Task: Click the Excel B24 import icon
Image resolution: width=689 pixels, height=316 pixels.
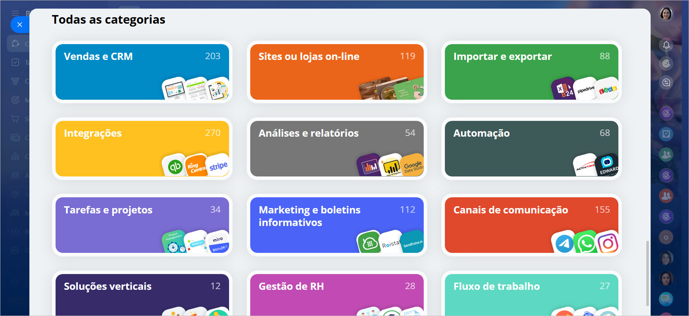Action: (x=564, y=89)
